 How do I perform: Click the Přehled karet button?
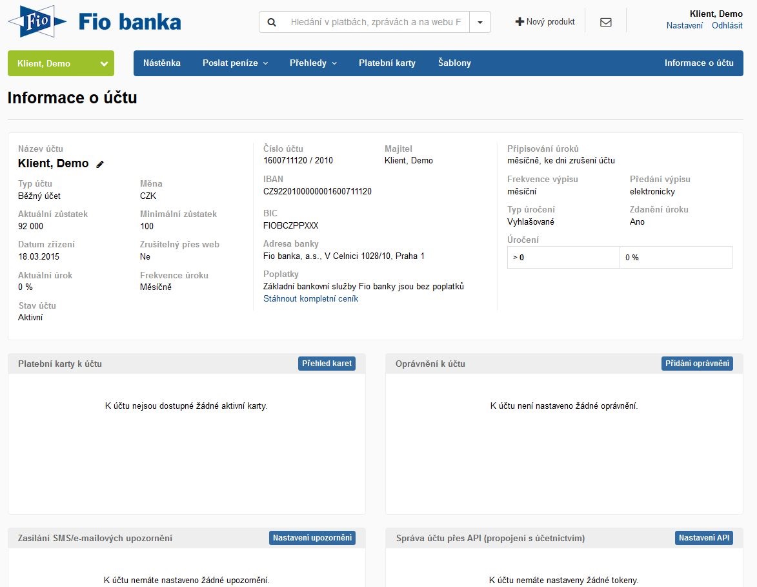coord(327,364)
